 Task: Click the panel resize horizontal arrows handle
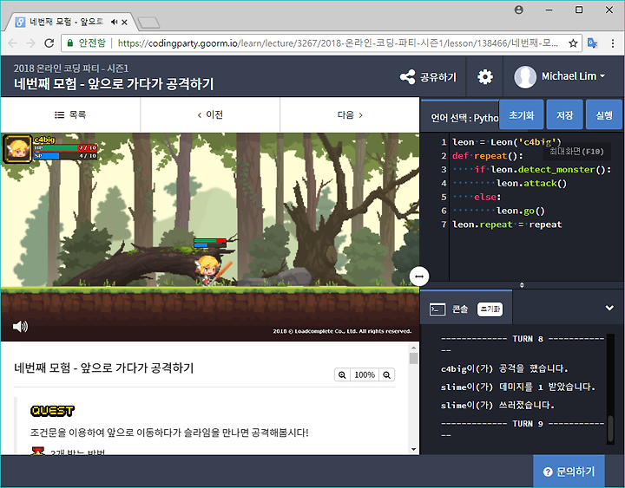419,277
